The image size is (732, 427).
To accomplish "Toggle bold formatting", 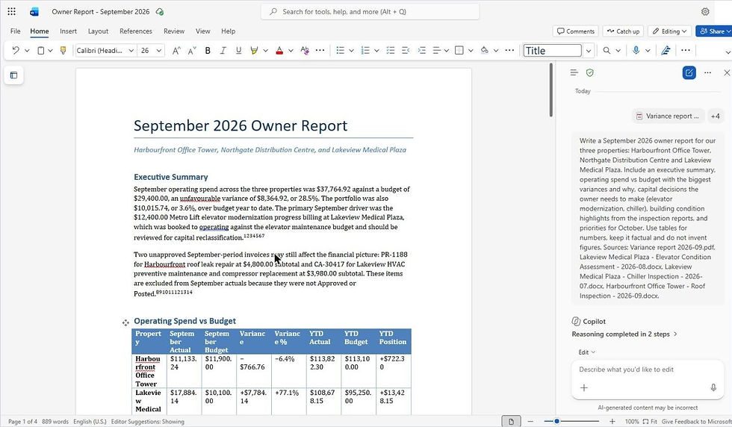I will click(x=208, y=51).
